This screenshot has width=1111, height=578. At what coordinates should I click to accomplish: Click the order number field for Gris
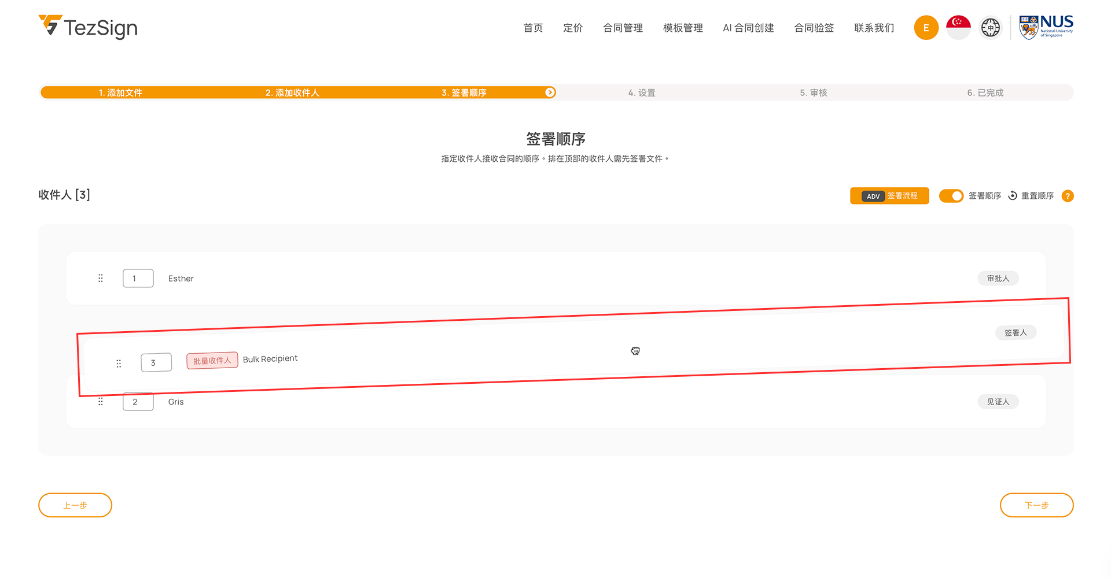click(138, 402)
